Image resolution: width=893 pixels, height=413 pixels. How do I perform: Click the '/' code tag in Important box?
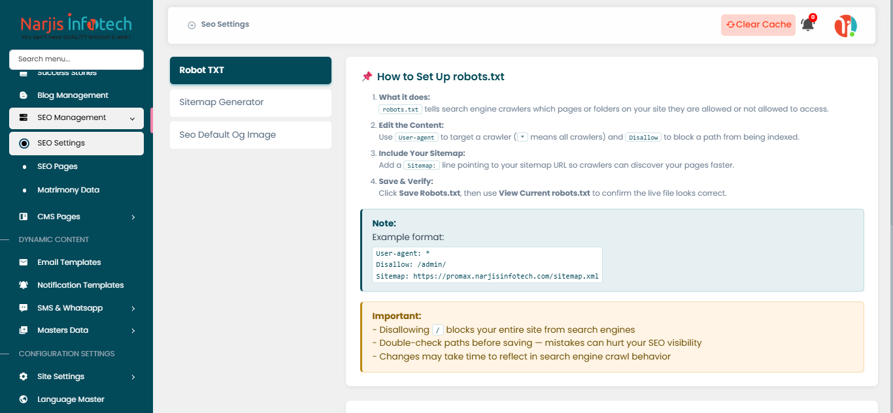[438, 330]
